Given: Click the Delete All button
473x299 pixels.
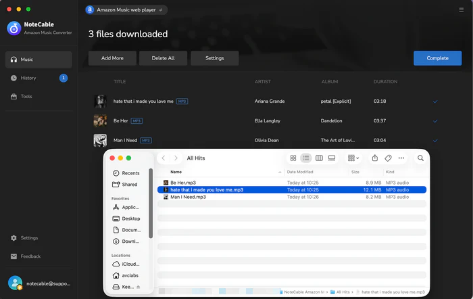Looking at the screenshot, I should (x=164, y=58).
